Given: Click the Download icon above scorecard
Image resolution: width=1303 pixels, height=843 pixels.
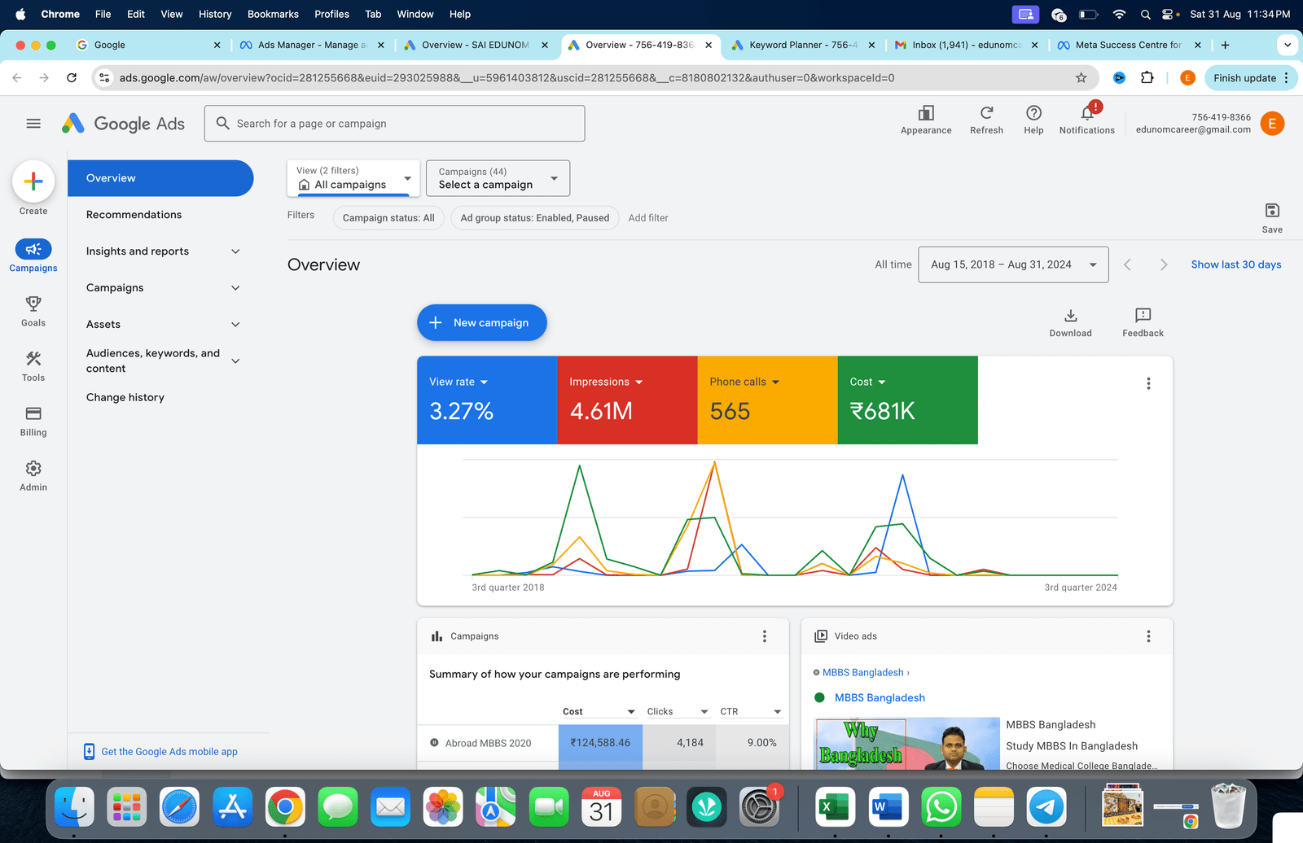Looking at the screenshot, I should coord(1070,316).
